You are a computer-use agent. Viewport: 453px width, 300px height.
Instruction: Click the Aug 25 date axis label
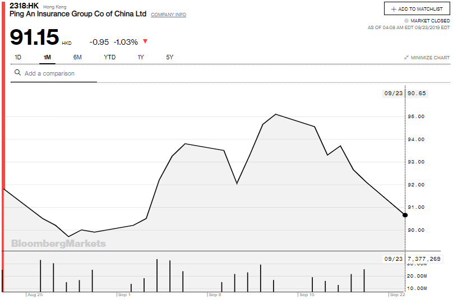click(x=35, y=294)
